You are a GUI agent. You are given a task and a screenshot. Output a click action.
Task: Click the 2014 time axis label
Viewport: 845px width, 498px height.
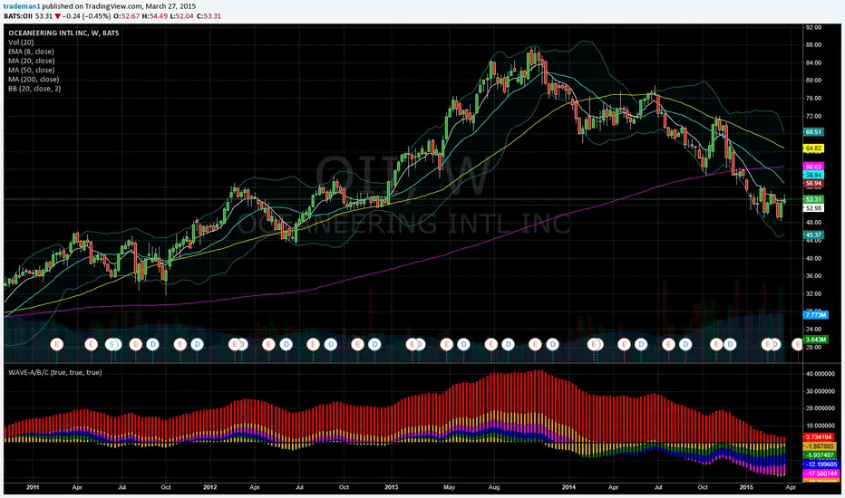568,487
